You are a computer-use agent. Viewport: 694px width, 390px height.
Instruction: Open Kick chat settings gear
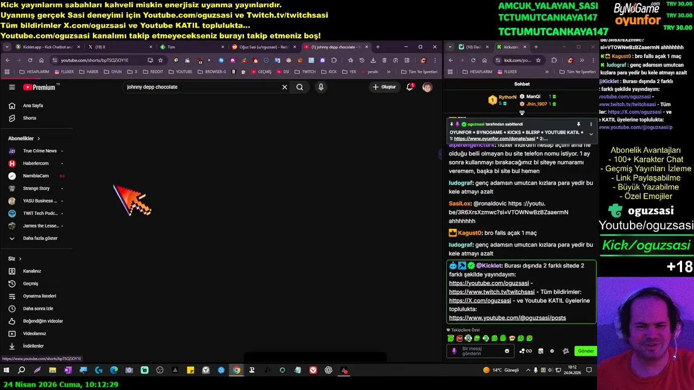click(552, 351)
